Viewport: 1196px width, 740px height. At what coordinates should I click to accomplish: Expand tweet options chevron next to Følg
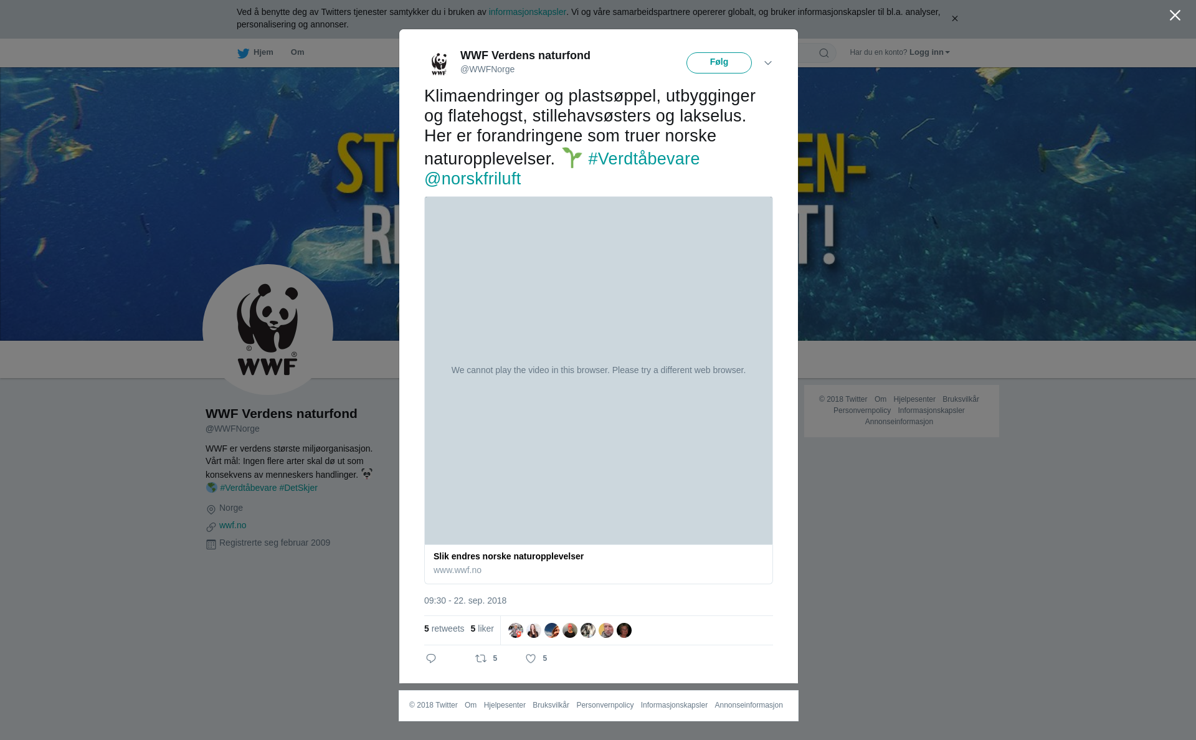coord(768,63)
